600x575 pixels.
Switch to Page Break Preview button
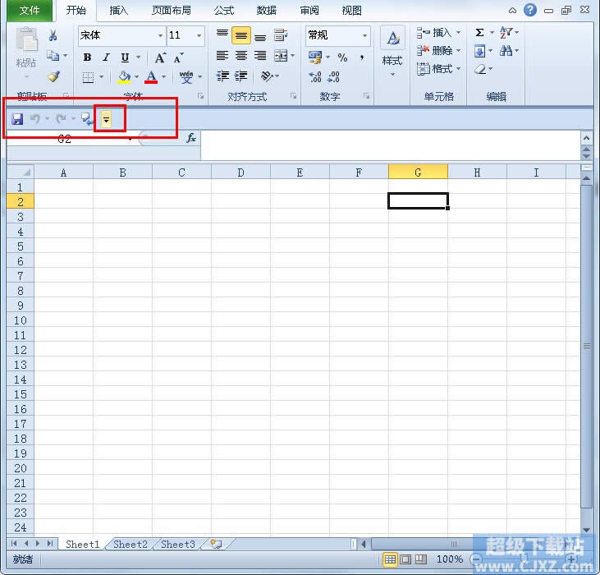tap(421, 559)
